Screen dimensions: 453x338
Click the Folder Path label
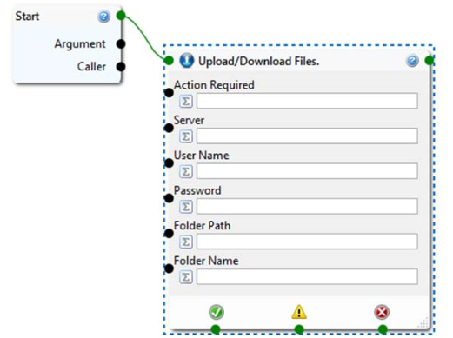(x=203, y=226)
